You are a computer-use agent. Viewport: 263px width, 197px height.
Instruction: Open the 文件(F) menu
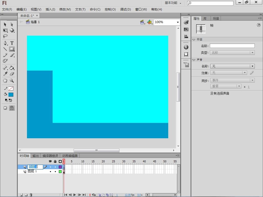click(x=7, y=9)
